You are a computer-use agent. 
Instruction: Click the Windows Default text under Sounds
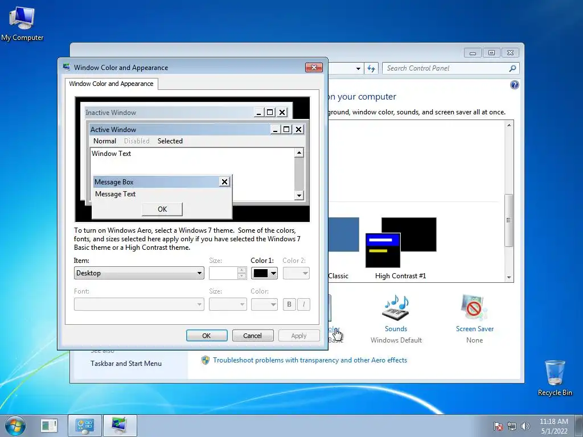(x=396, y=340)
